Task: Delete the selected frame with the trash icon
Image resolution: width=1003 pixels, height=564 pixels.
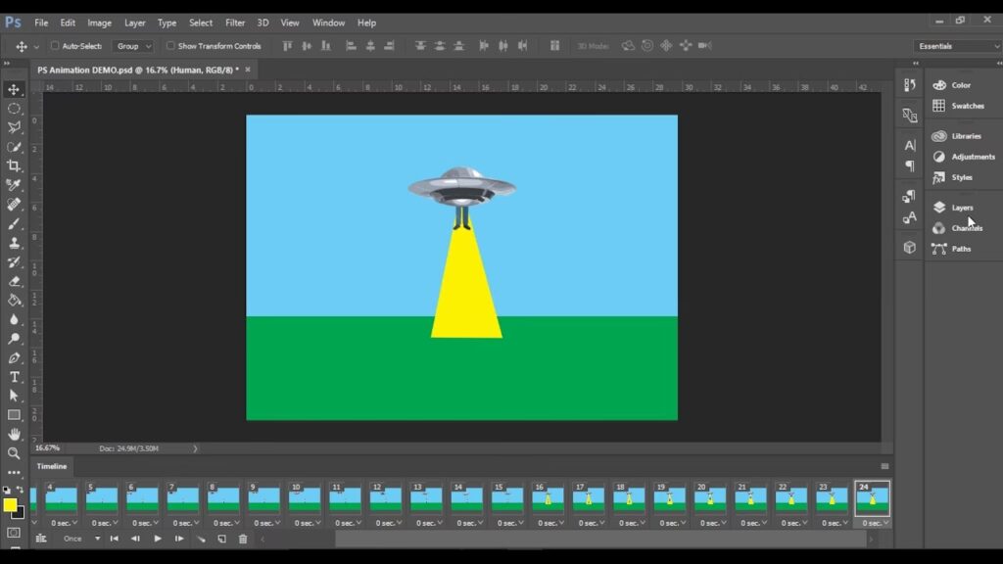Action: [x=243, y=539]
